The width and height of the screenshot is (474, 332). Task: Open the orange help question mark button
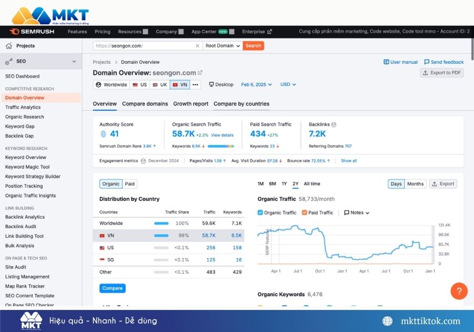(459, 291)
